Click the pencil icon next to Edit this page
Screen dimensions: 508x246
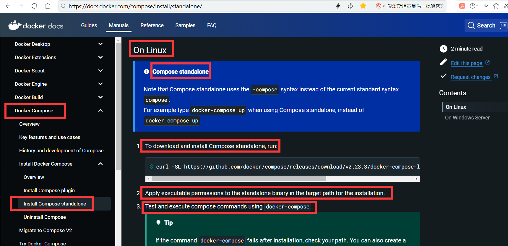pyautogui.click(x=444, y=62)
